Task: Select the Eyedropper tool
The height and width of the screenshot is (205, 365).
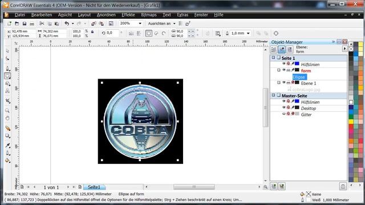Action: click(x=7, y=145)
